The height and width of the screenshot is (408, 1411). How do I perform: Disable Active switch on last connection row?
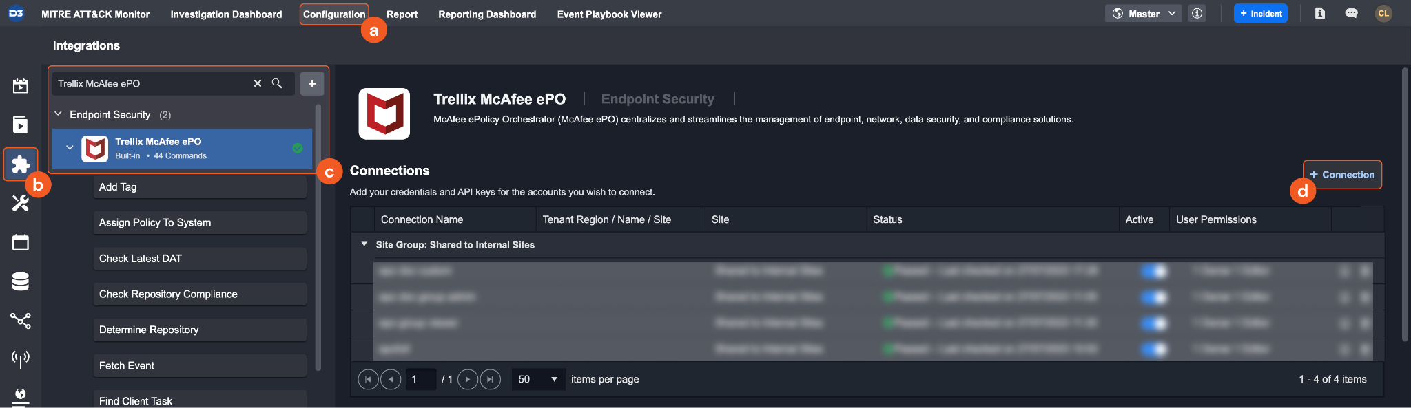coord(1154,349)
